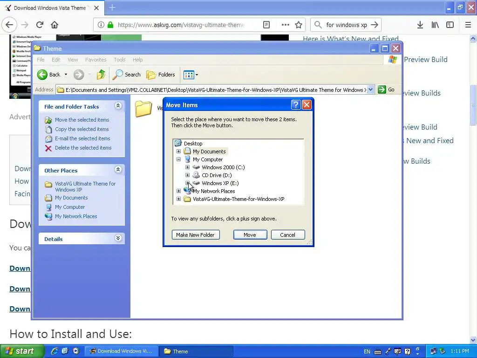Select Desktop in Move Items tree

(193, 144)
